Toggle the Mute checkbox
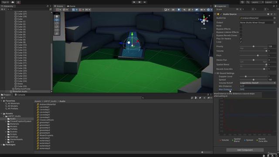This screenshot has width=279, height=157. tap(241, 26)
